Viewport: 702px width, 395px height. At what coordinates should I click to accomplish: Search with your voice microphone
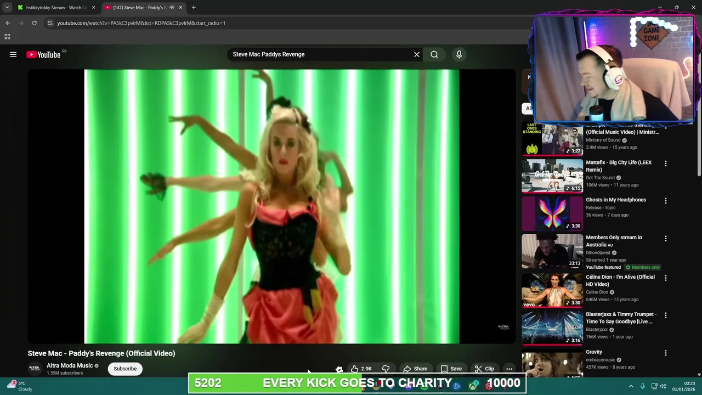459,54
